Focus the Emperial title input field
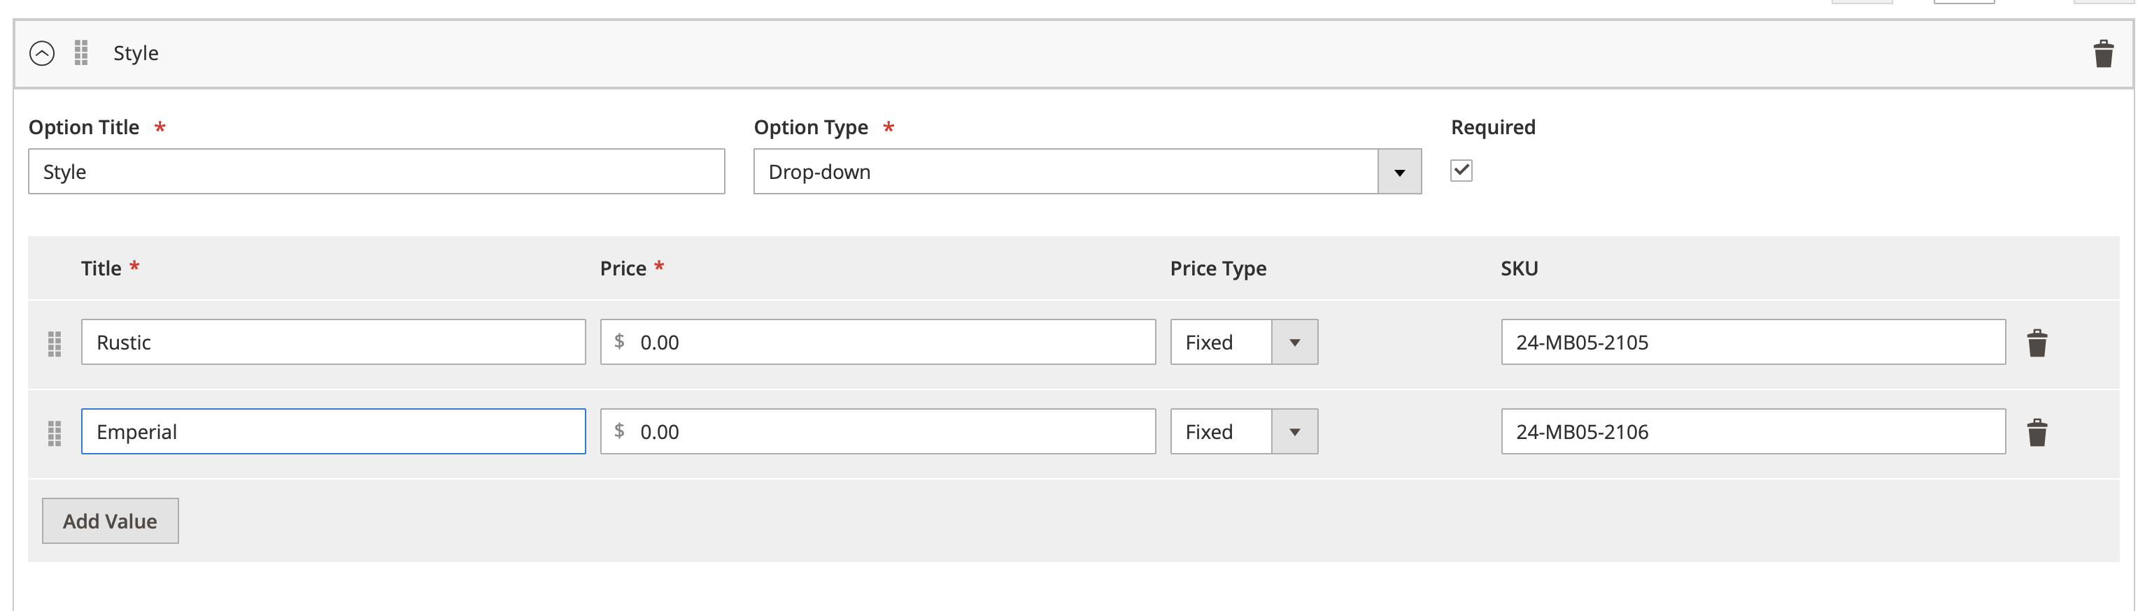The image size is (2145, 611). [333, 431]
